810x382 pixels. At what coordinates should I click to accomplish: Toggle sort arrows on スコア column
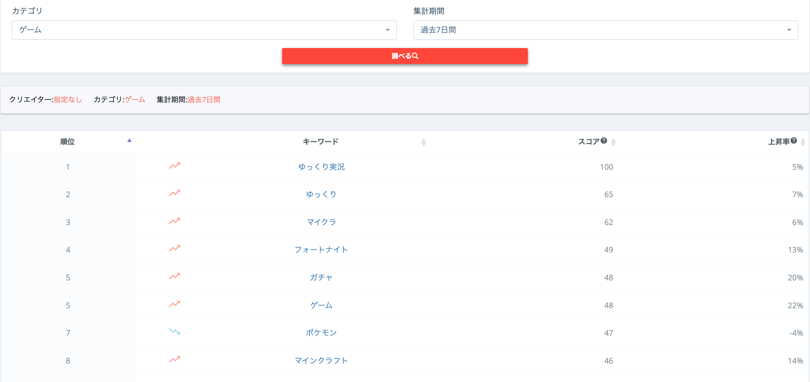click(x=613, y=142)
